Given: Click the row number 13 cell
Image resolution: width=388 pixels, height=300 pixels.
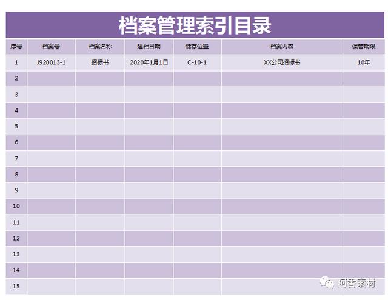Looking at the screenshot, I should (16, 255).
